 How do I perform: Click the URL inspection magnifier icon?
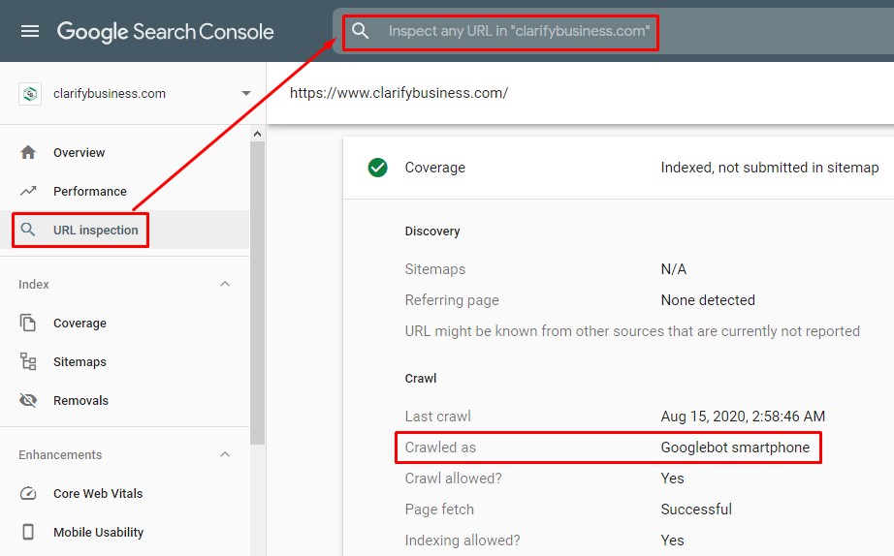(28, 230)
